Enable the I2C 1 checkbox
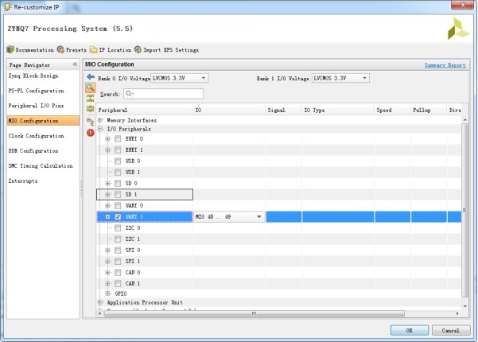Image resolution: width=478 pixels, height=342 pixels. click(118, 239)
